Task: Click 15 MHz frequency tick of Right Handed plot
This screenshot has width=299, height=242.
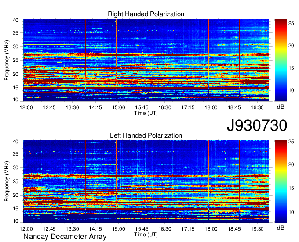Action: [16, 88]
